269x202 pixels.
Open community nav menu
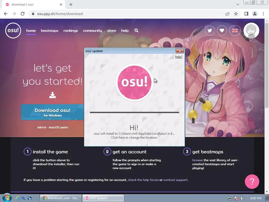[92, 31]
